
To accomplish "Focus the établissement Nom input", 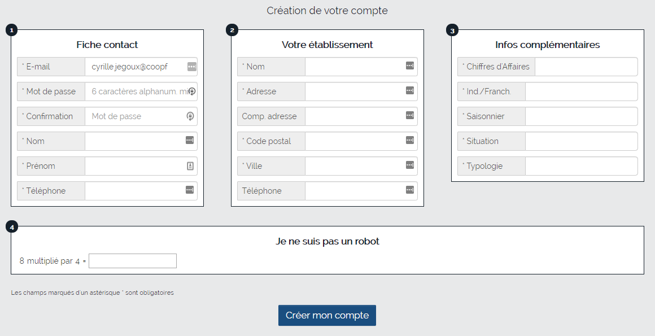I will pos(361,67).
